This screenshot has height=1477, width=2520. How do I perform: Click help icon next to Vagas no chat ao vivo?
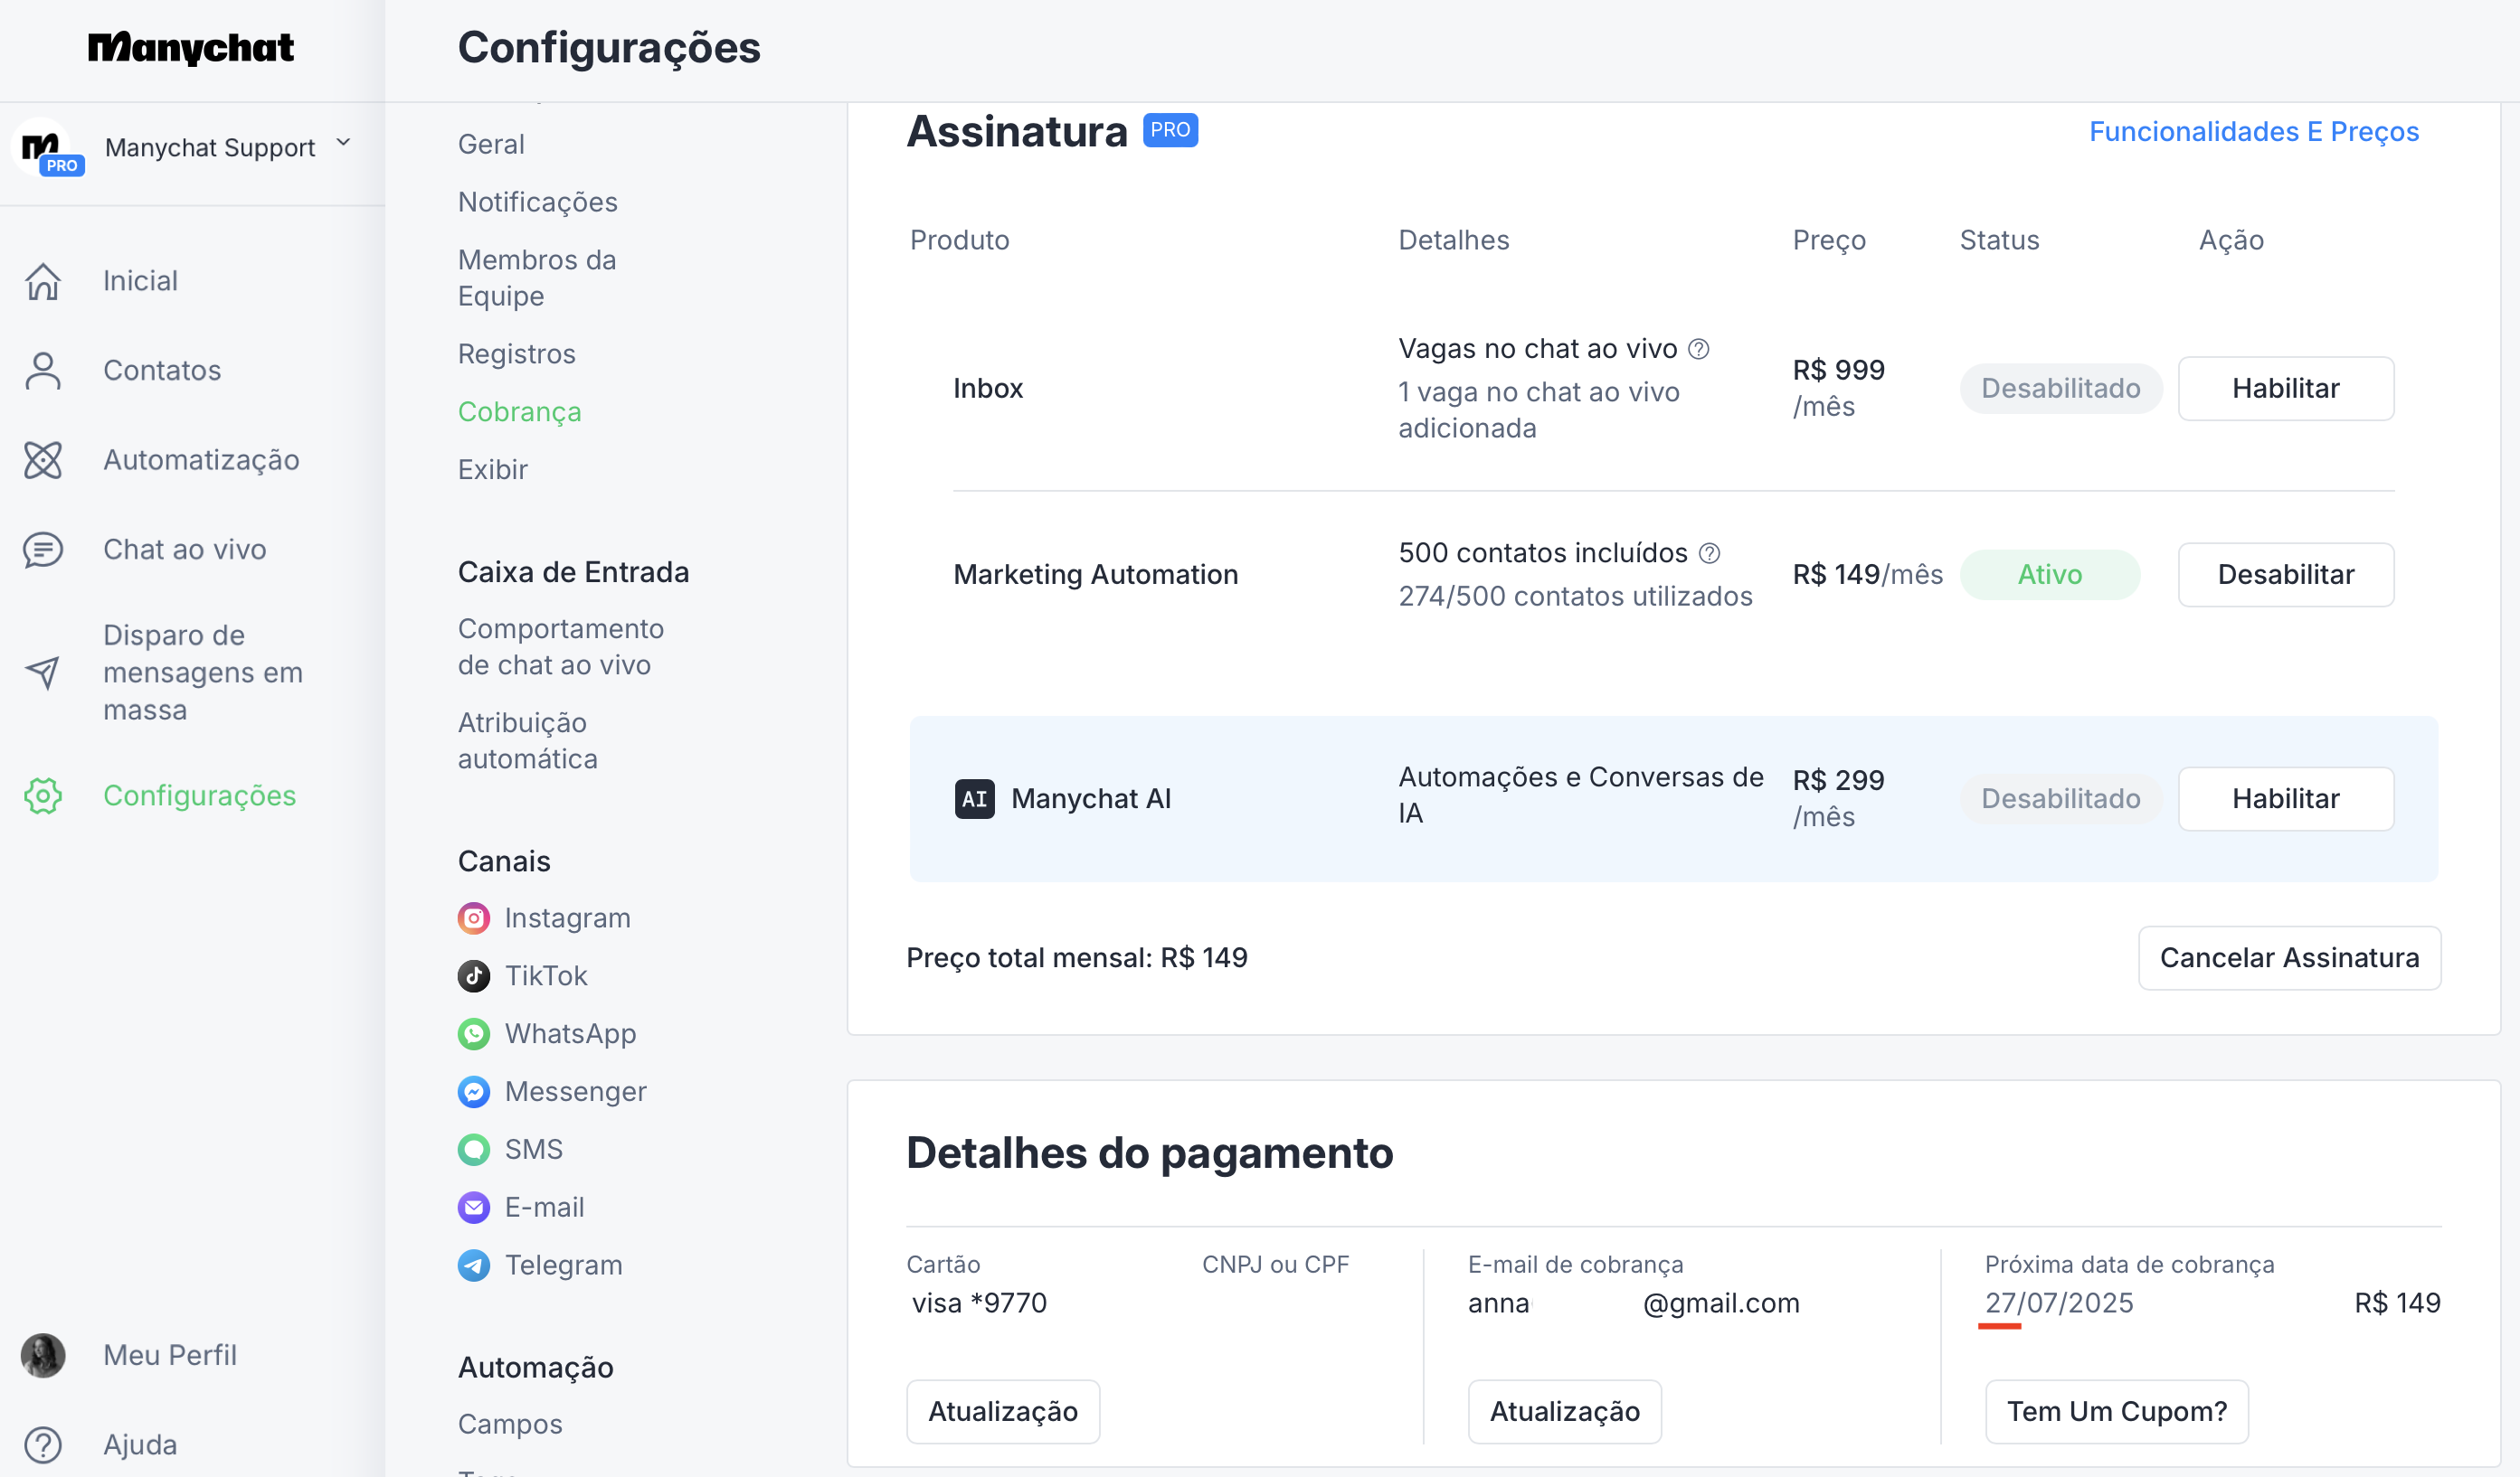pyautogui.click(x=1699, y=349)
